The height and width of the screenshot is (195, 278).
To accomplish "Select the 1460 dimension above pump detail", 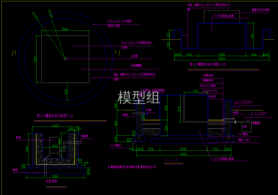I will [x=55, y=125].
